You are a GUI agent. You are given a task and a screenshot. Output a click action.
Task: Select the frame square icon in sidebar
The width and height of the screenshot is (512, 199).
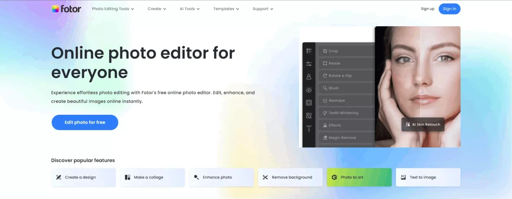tap(309, 103)
